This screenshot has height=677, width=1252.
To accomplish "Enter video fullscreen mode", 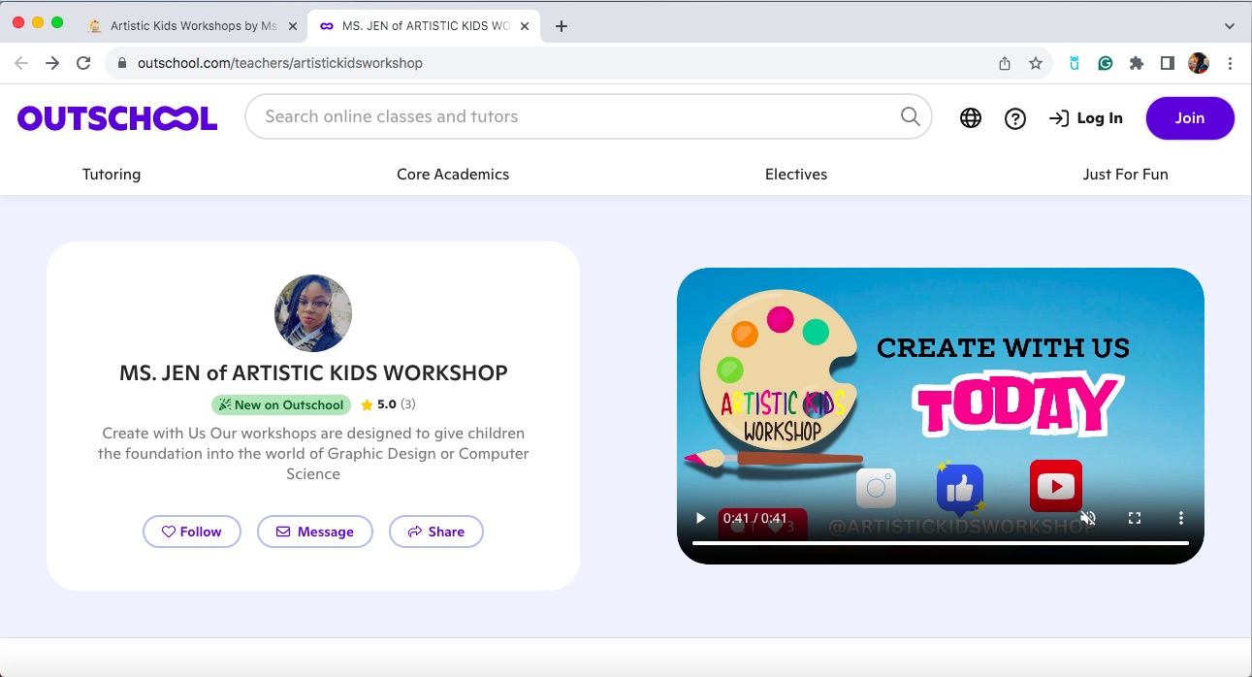I will click(1135, 518).
